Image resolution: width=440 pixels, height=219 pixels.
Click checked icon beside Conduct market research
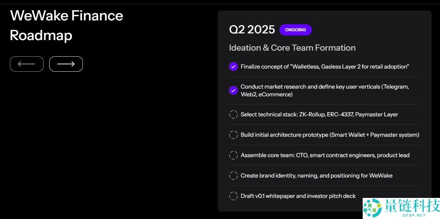pyautogui.click(x=233, y=90)
